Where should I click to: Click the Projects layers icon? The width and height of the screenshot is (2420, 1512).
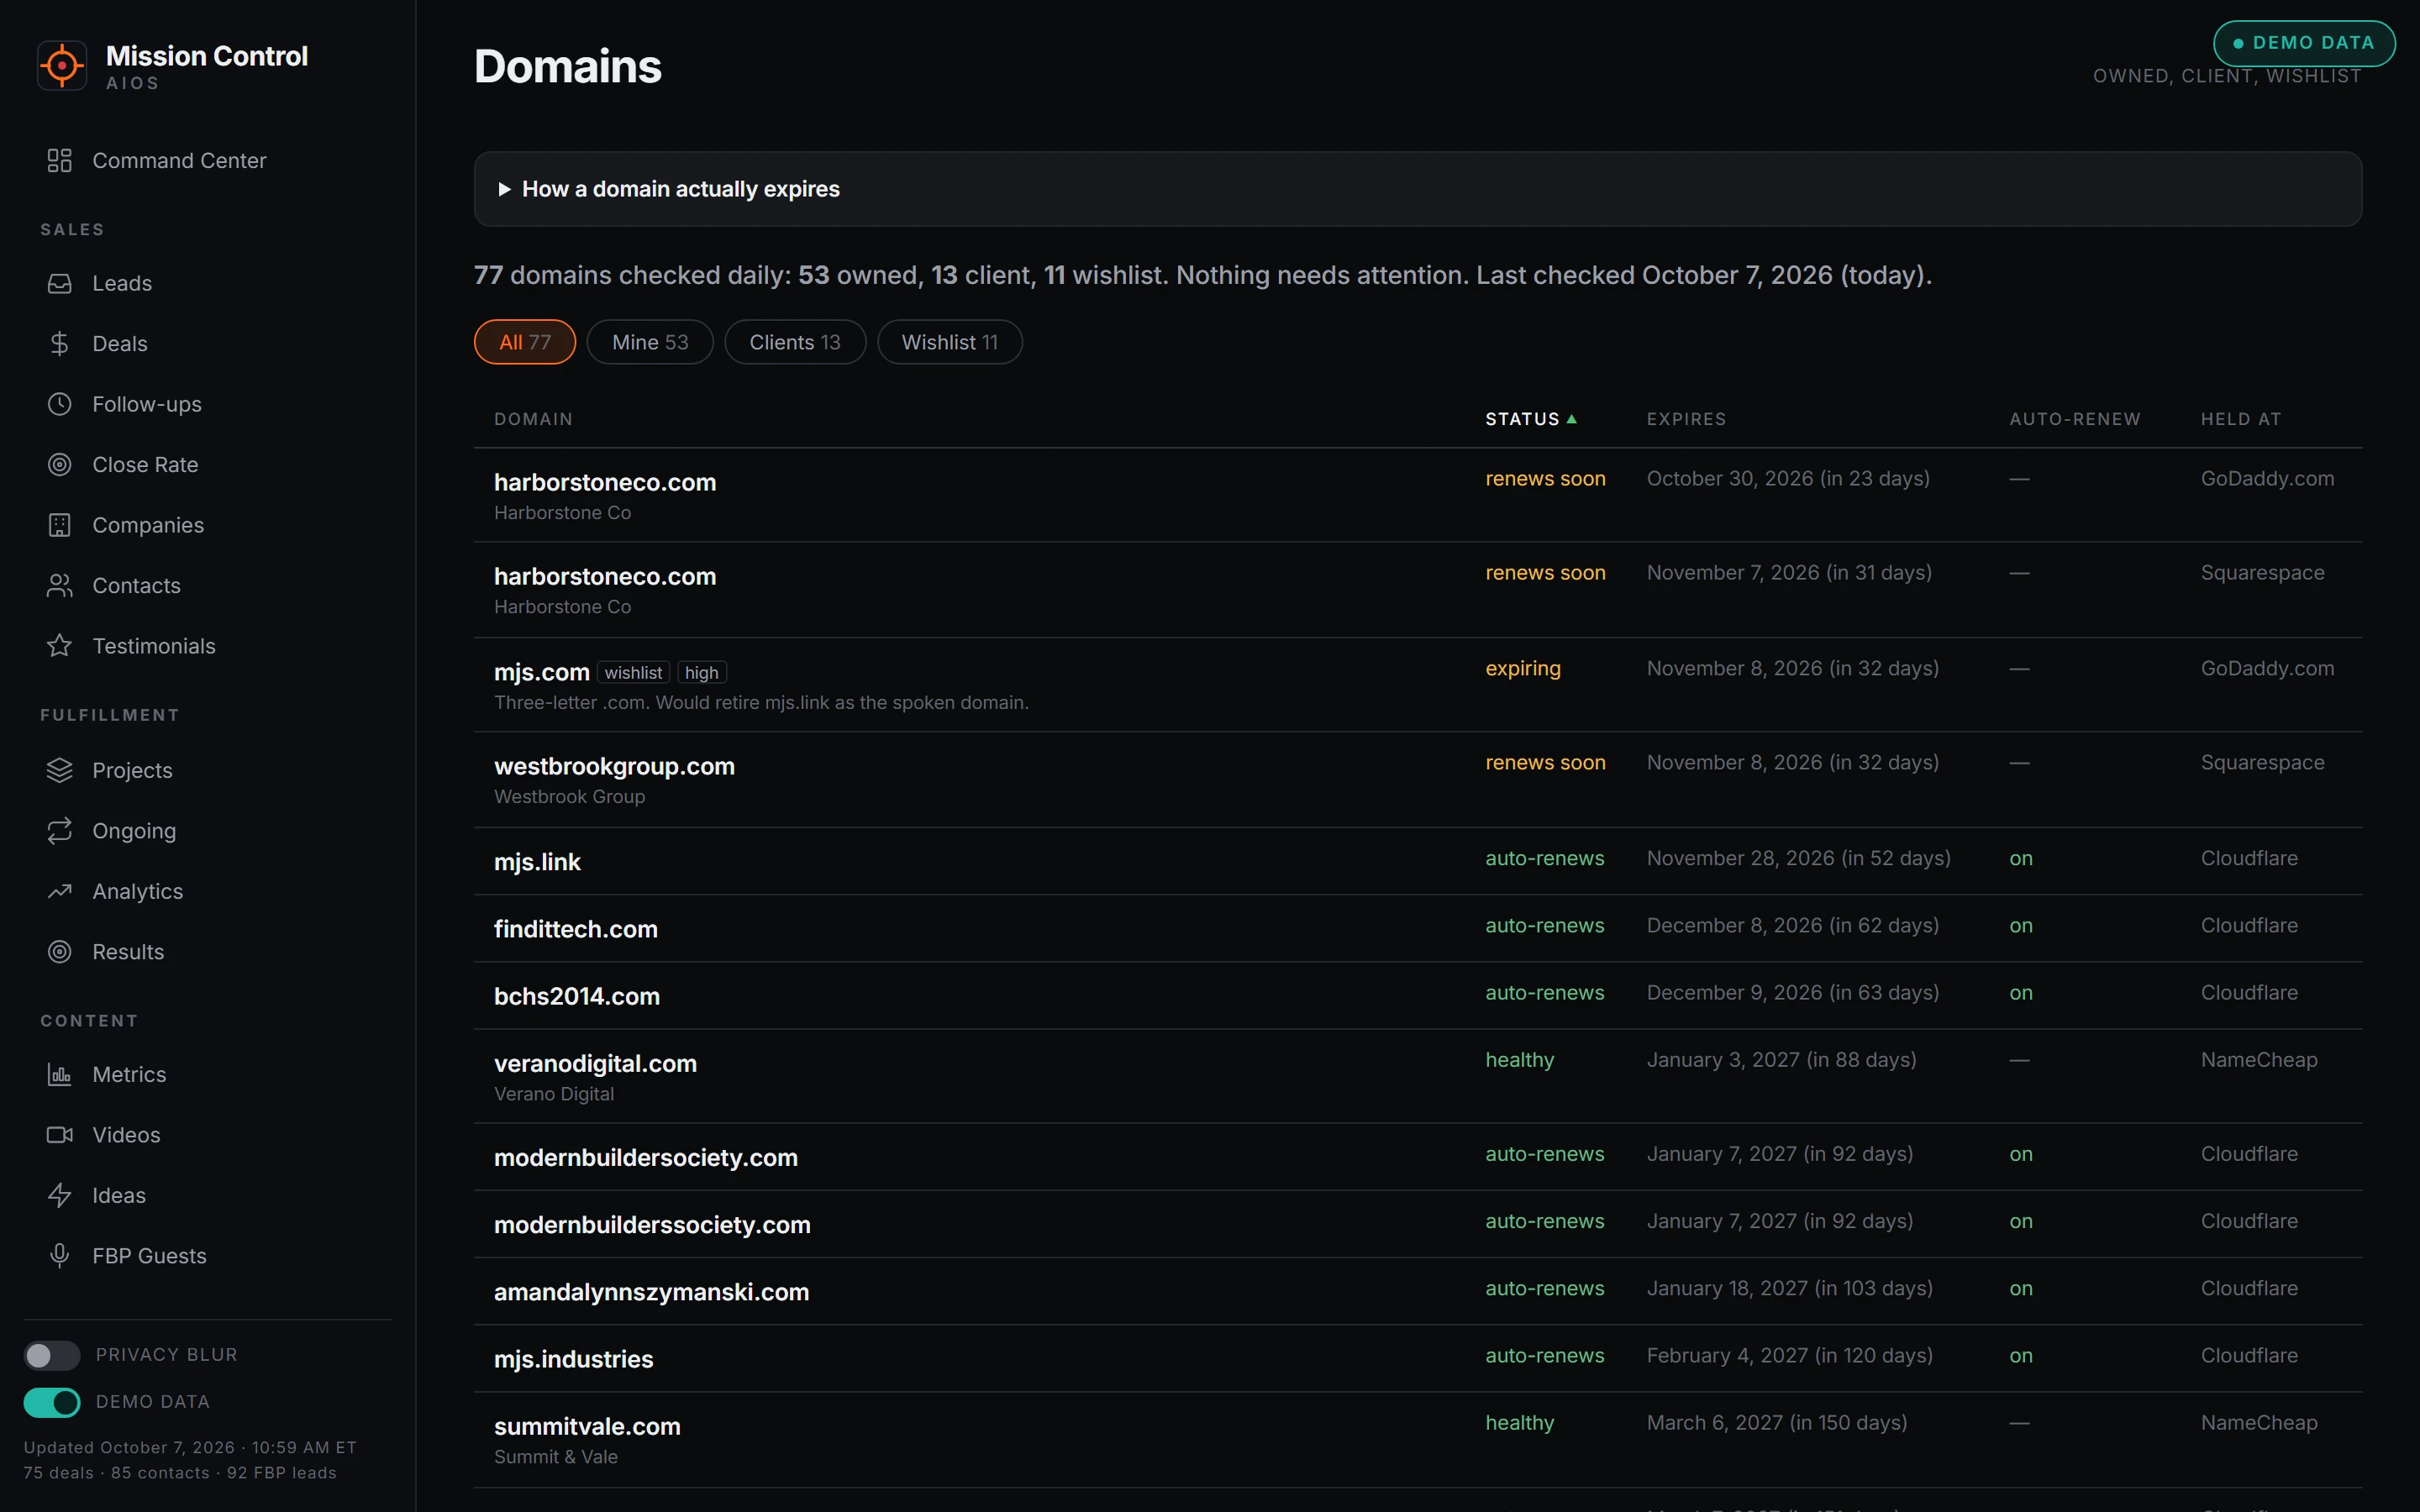(x=60, y=770)
